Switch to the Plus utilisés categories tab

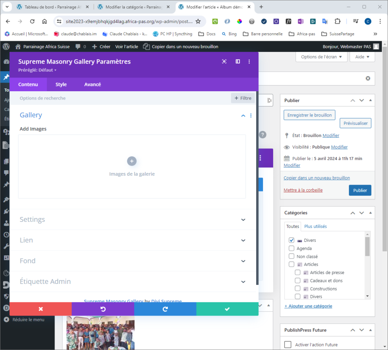pyautogui.click(x=315, y=226)
